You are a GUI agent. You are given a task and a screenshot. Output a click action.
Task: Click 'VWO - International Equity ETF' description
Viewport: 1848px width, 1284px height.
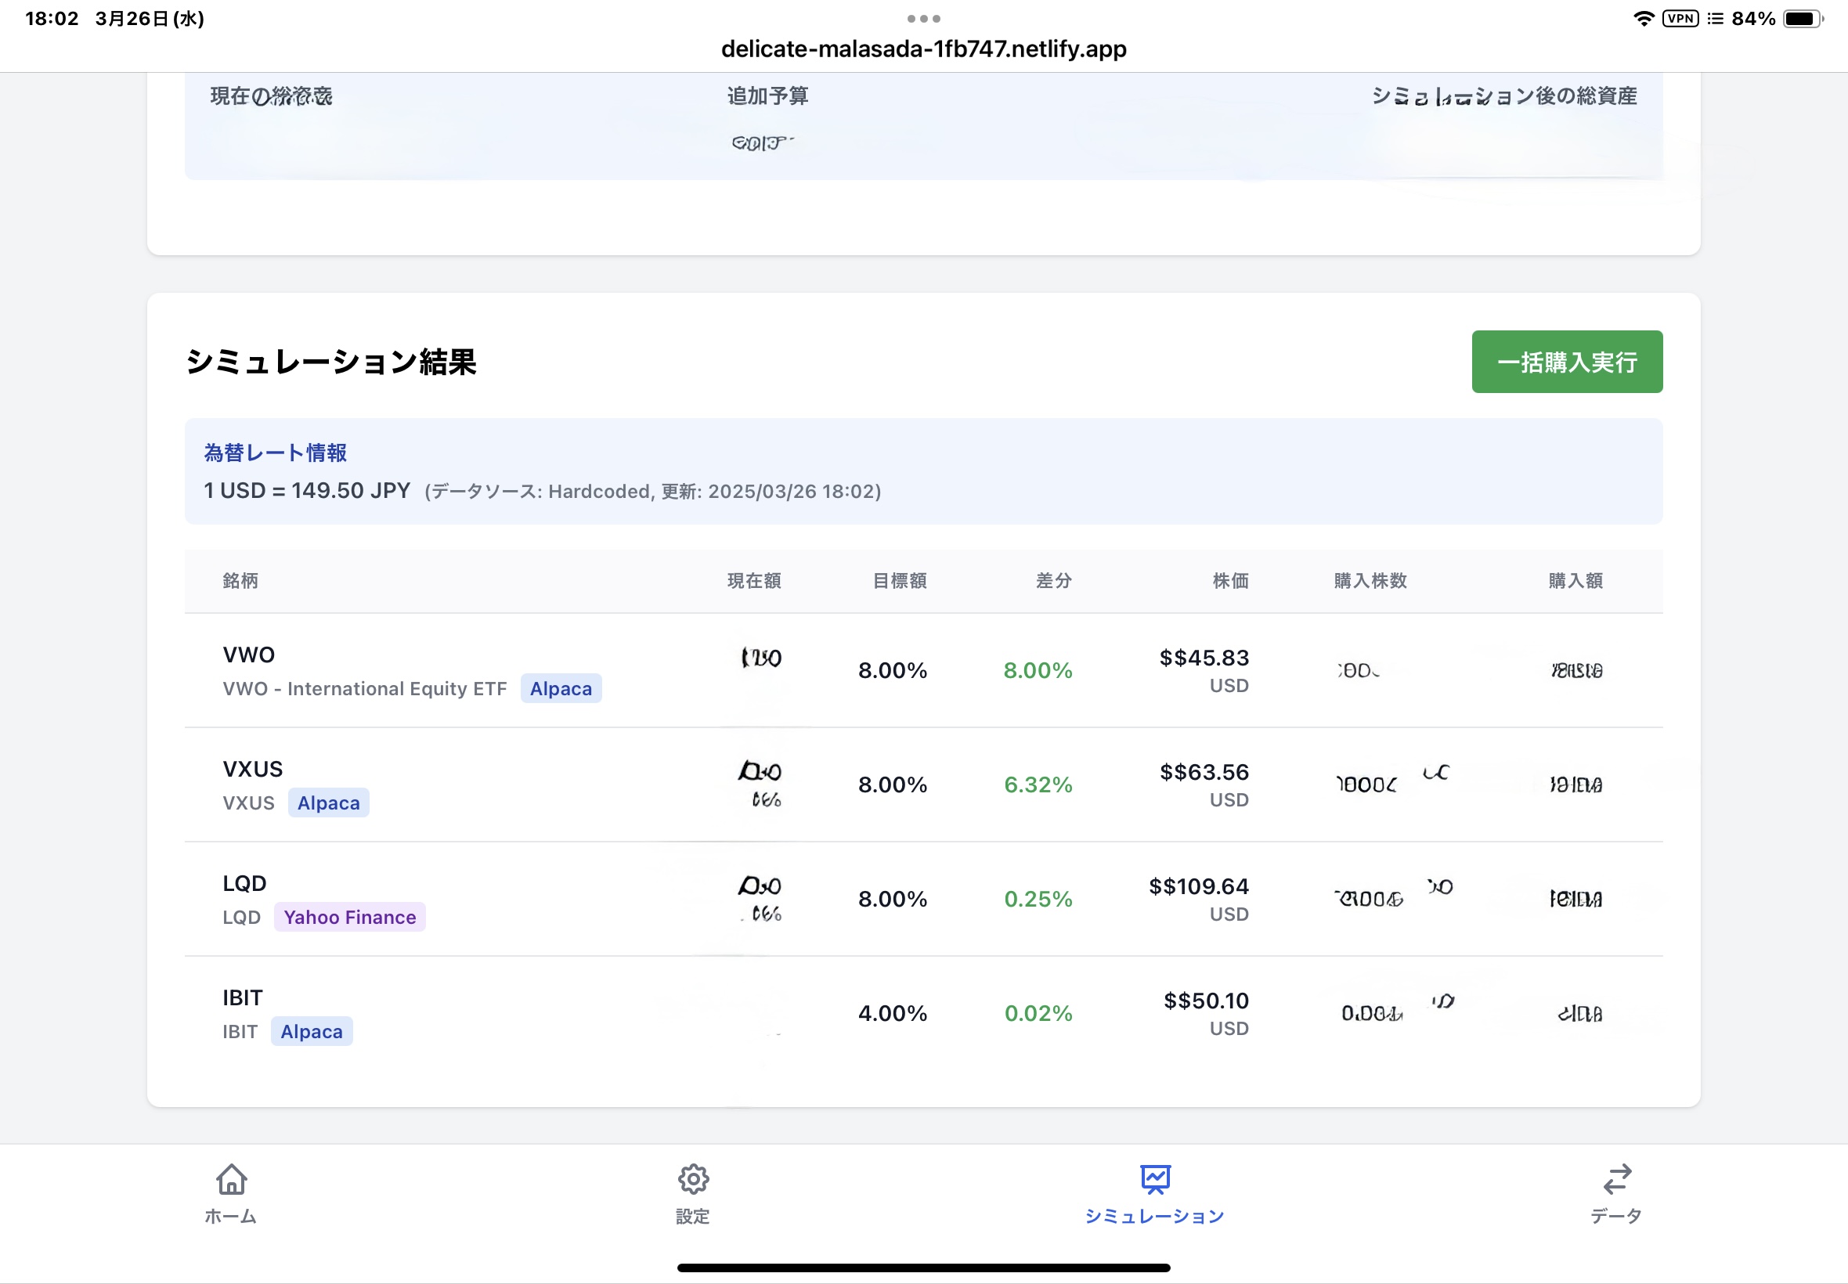tap(364, 689)
